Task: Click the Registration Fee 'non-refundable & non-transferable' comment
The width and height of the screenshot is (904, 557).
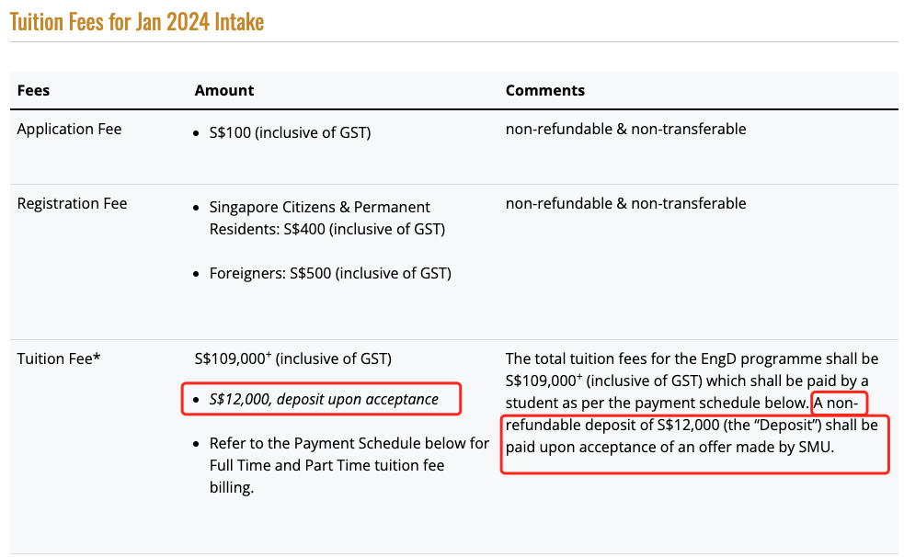Action: [x=625, y=203]
